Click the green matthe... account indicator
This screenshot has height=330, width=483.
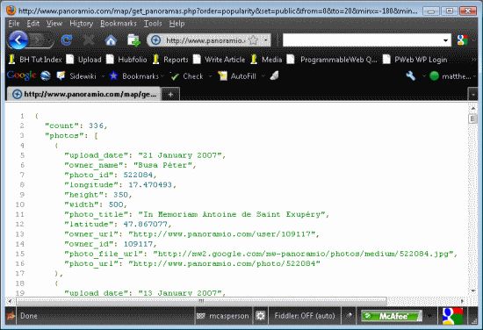point(450,76)
